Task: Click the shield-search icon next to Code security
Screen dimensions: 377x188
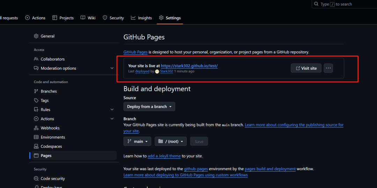Action: coord(36,178)
